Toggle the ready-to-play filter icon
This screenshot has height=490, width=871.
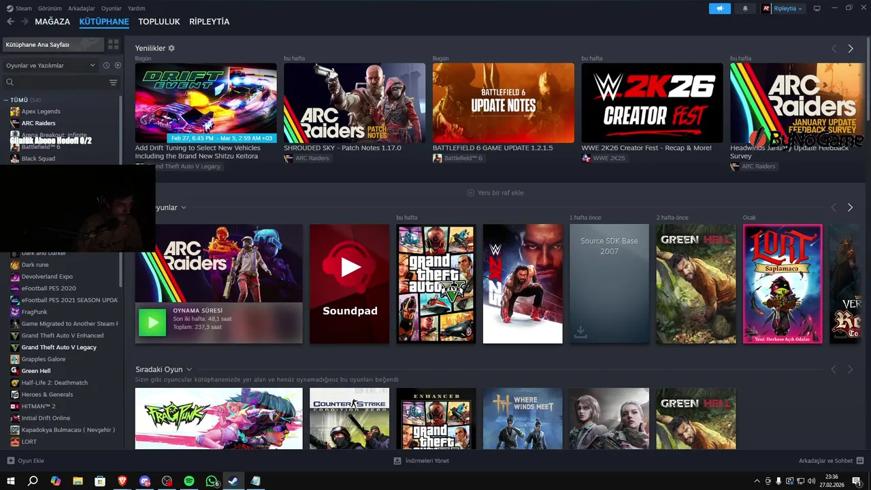click(118, 65)
